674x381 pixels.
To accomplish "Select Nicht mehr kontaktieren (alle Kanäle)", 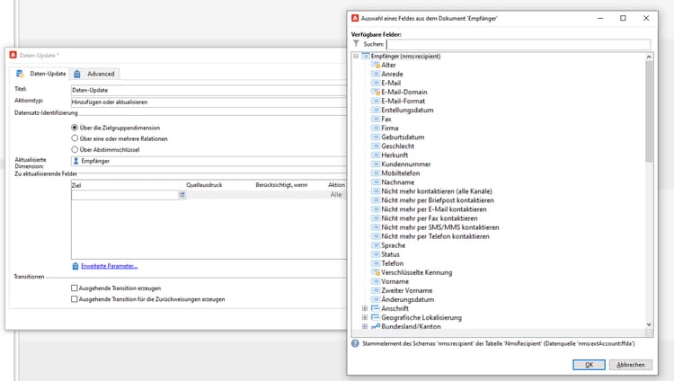I will pyautogui.click(x=437, y=191).
